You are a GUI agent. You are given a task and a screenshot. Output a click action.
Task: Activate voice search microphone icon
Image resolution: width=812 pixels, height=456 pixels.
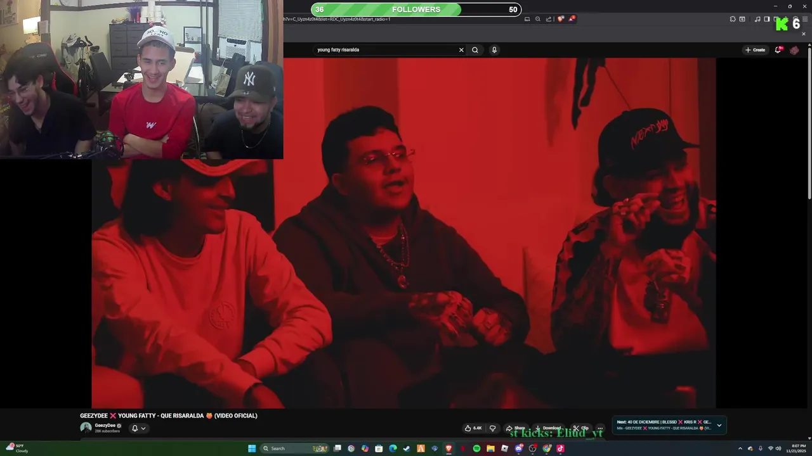click(494, 50)
